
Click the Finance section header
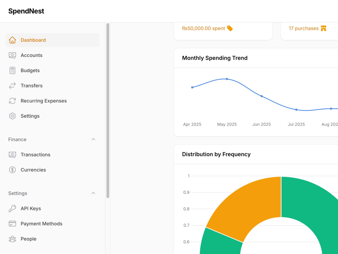coord(17,140)
